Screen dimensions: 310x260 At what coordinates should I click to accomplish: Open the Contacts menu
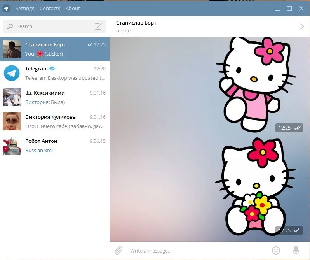tap(50, 8)
